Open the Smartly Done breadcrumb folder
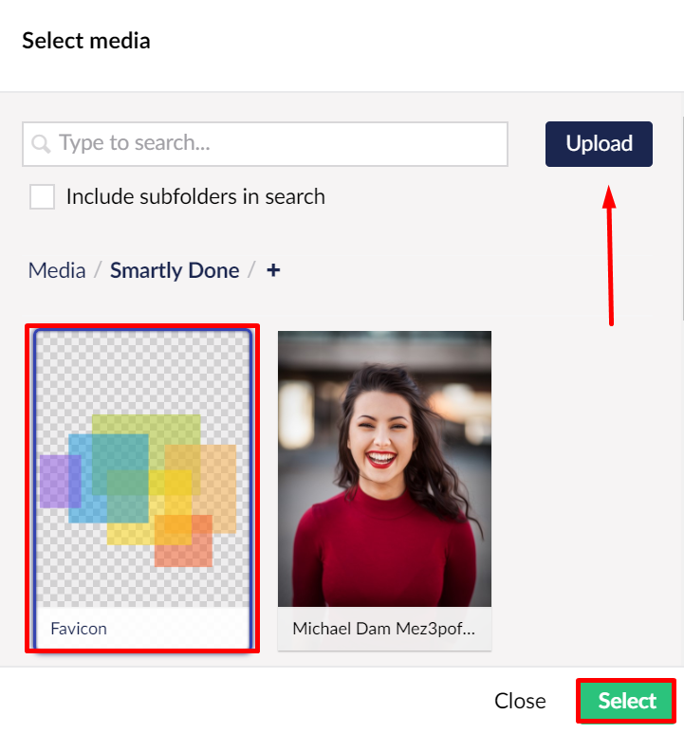 click(x=175, y=270)
